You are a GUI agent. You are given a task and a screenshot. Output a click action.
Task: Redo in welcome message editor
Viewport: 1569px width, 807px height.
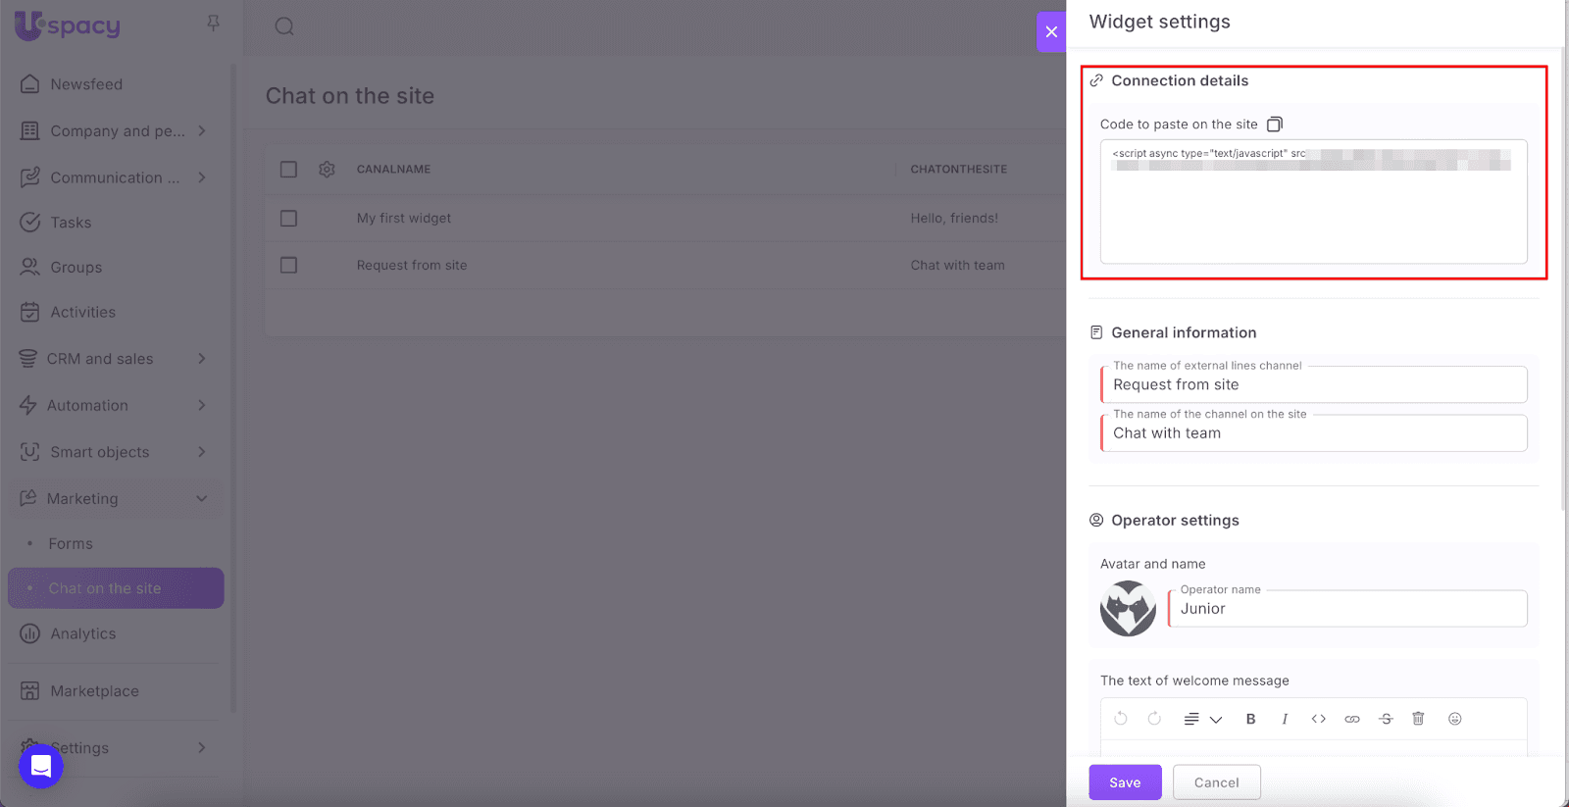[1154, 719]
